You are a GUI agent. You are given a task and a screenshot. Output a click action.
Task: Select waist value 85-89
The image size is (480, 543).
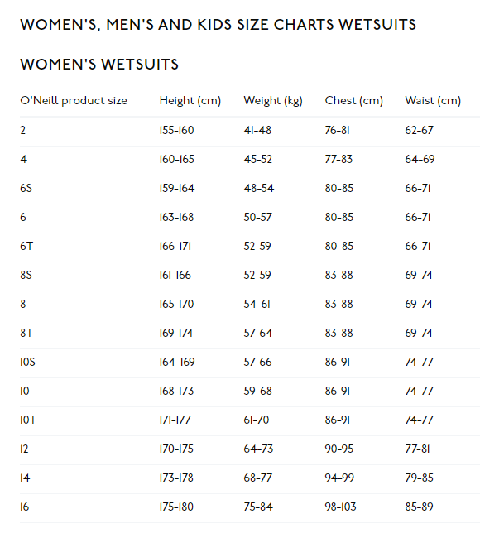[419, 507]
